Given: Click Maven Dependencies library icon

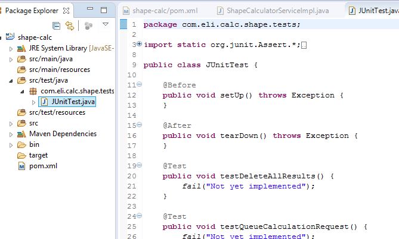Looking at the screenshot, I should click(x=21, y=134).
